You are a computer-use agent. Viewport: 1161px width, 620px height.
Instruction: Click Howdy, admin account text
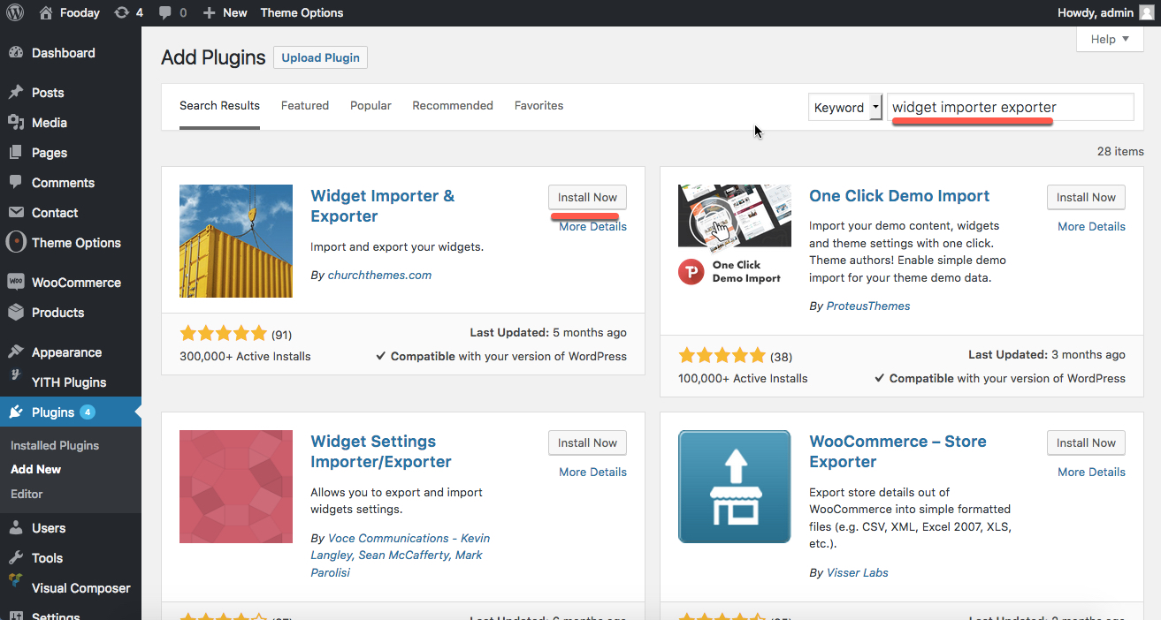(1095, 12)
